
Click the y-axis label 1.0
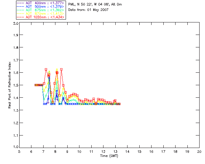(16, 147)
